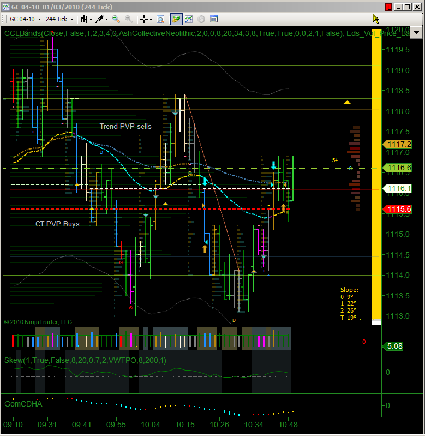Click the 1116.6 green price marker

point(397,168)
